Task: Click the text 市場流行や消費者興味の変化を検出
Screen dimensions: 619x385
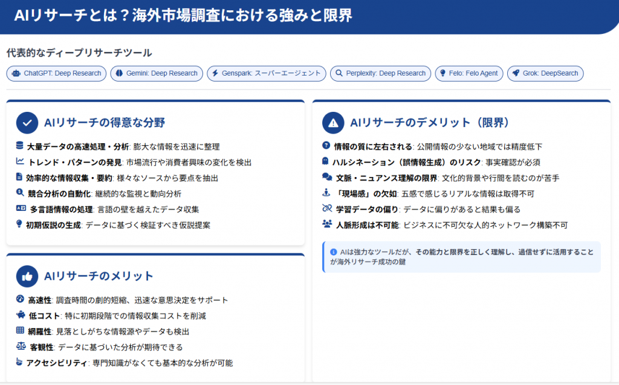Action: [189, 163]
